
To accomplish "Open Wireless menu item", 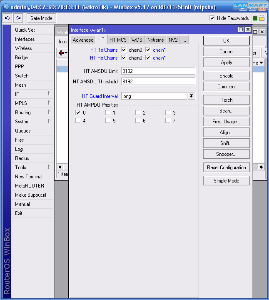I will coord(32,48).
